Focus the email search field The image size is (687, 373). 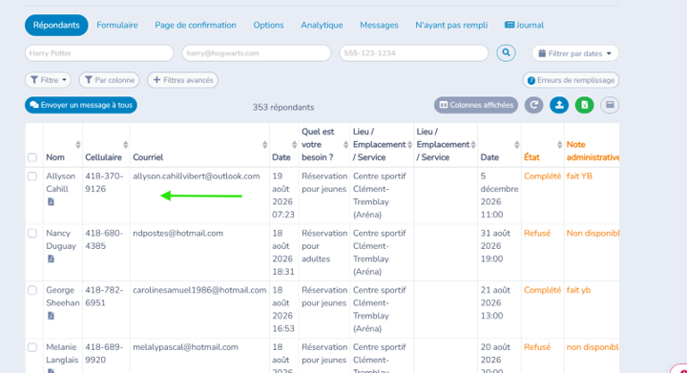click(257, 53)
